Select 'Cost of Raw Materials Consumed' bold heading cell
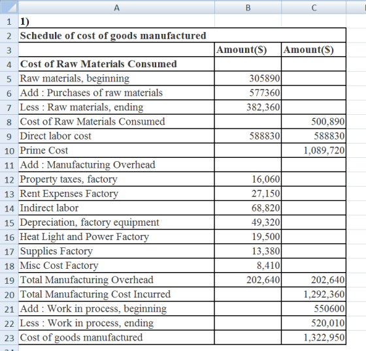 pyautogui.click(x=116, y=64)
